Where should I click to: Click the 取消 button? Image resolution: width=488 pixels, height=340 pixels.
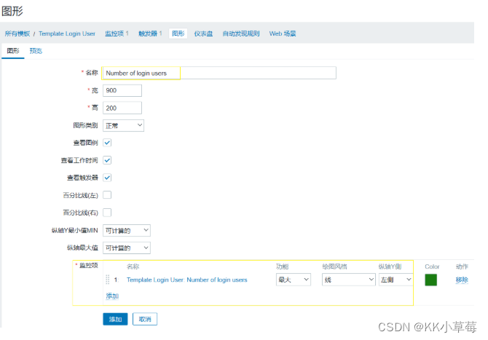(145, 319)
